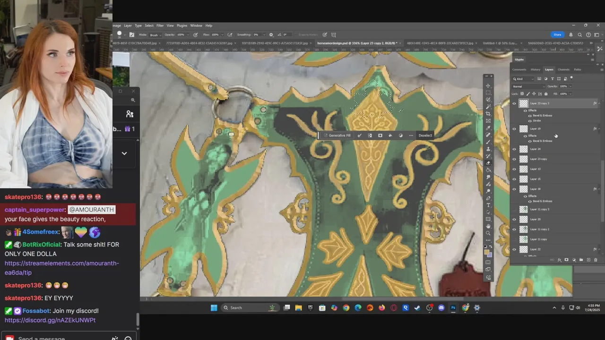Open eraser Mode Brush dropdown
The height and width of the screenshot is (340, 605).
[156, 34]
